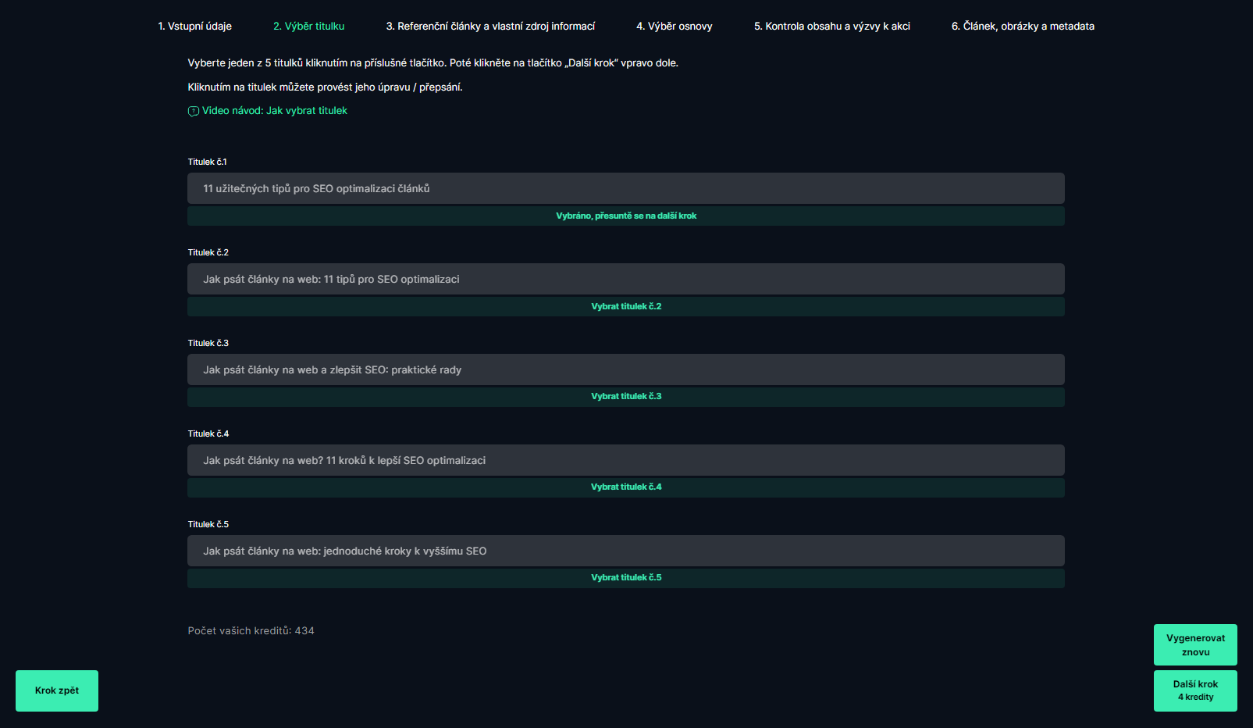Open step 1 Vstupní údaje
This screenshot has height=728, width=1253.
point(195,27)
